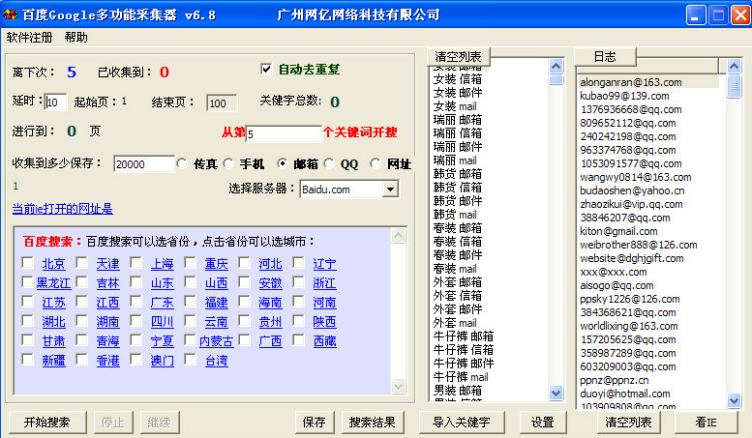Click the 收集到多少保存 input field
The height and width of the screenshot is (438, 752).
click(x=144, y=164)
